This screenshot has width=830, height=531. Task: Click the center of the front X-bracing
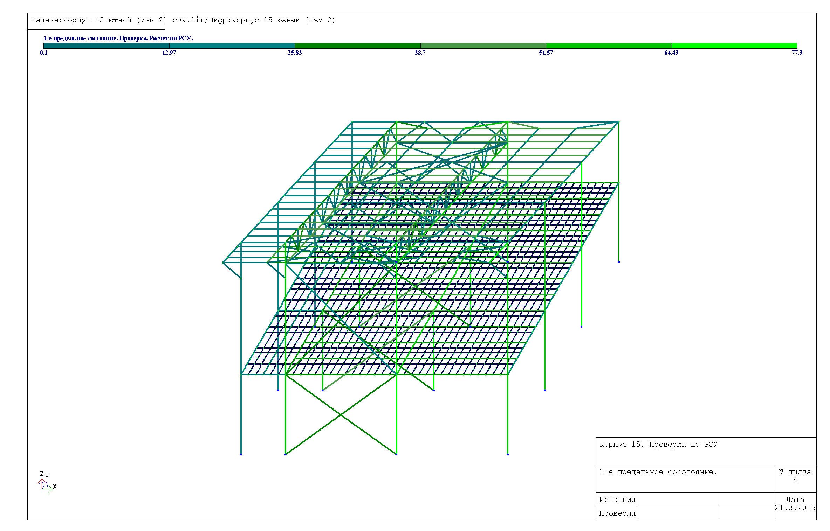341,415
